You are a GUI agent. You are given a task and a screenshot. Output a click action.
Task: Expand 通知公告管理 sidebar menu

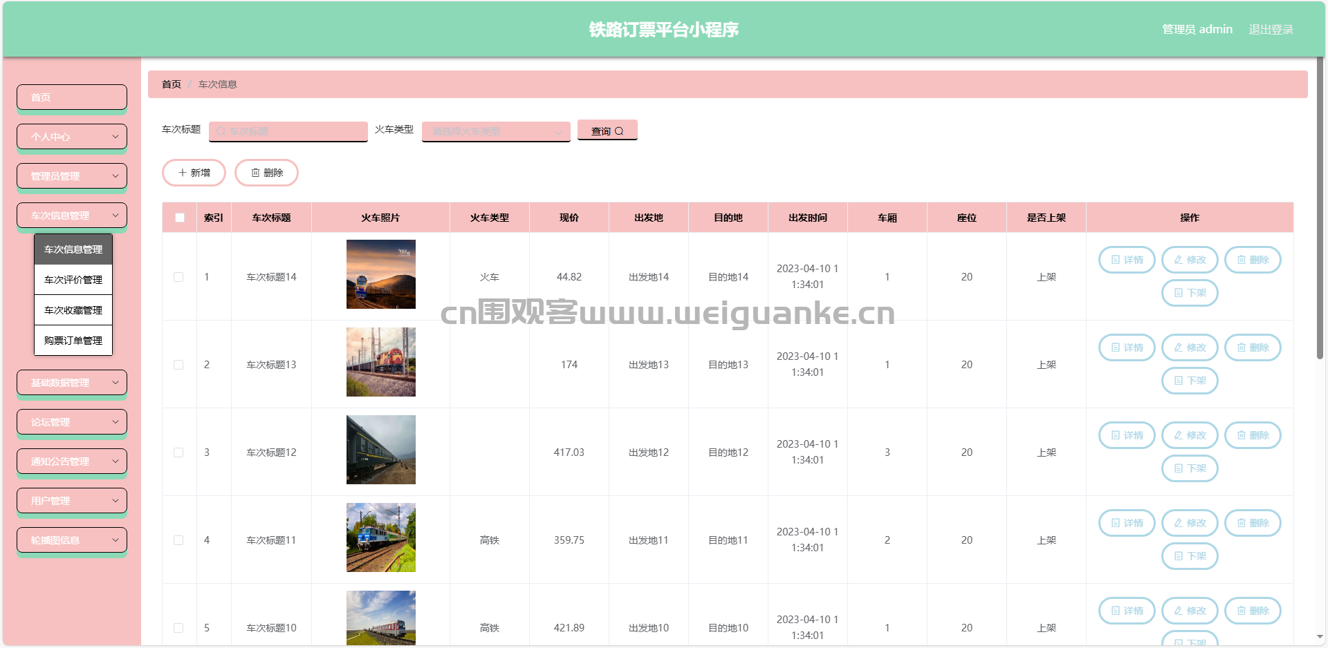coord(72,461)
